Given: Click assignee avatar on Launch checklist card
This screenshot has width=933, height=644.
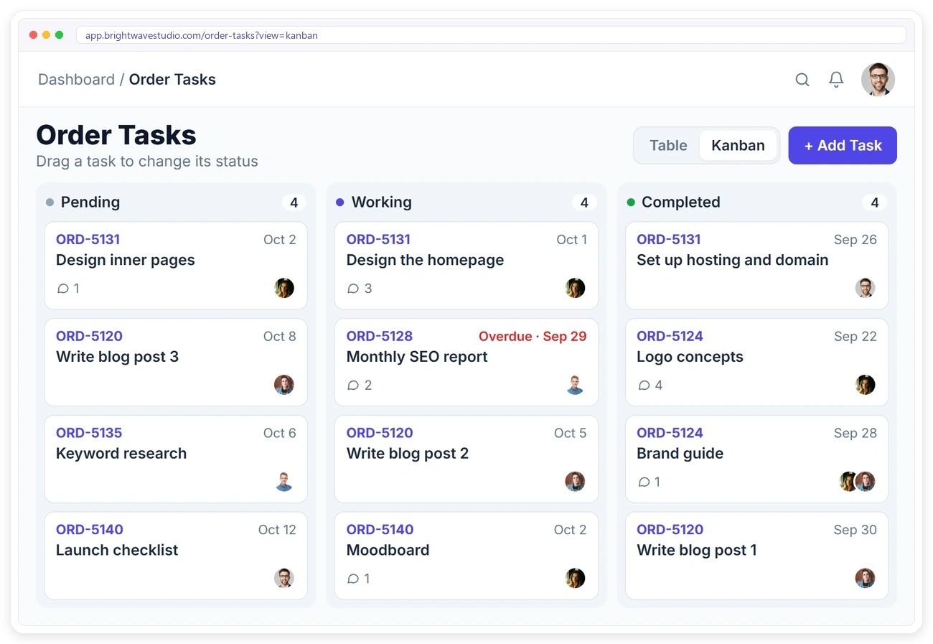Looking at the screenshot, I should 284,578.
